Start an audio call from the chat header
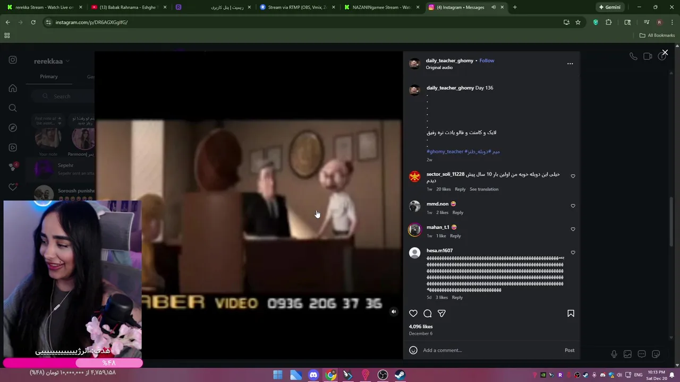Image resolution: width=680 pixels, height=382 pixels. click(x=633, y=56)
